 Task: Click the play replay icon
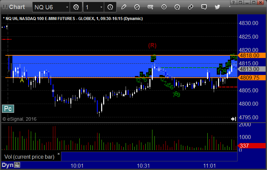(164, 7)
